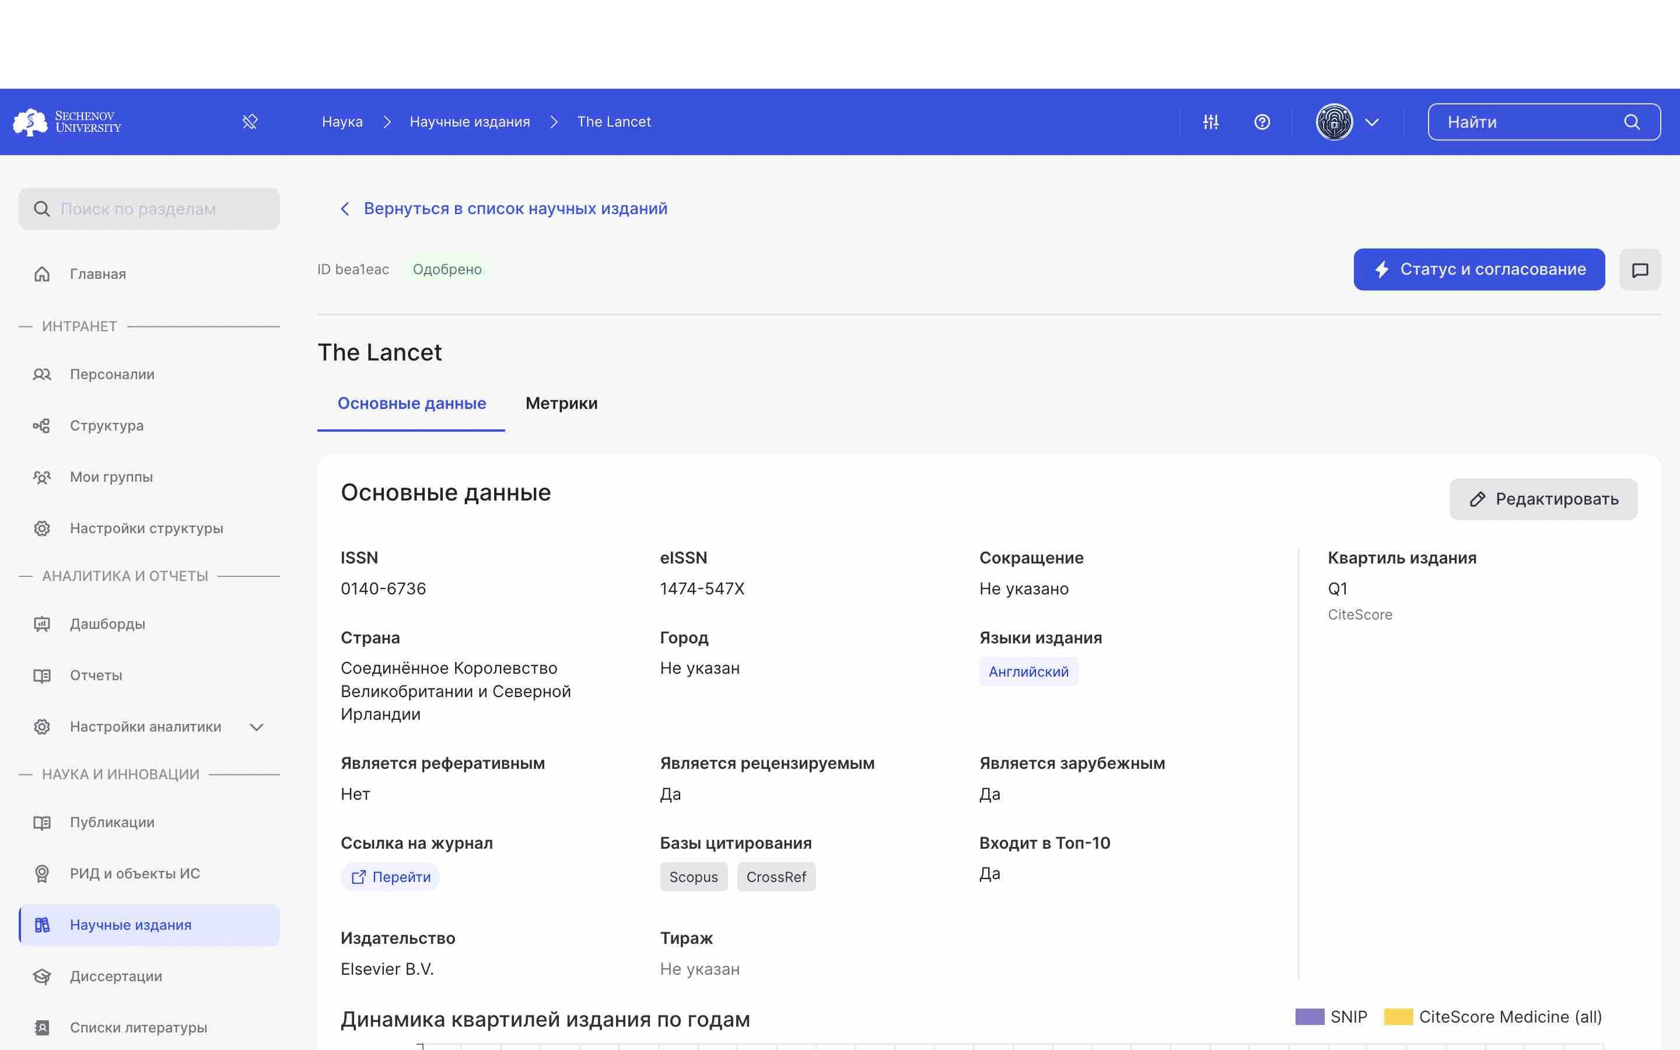Image resolution: width=1680 pixels, height=1050 pixels.
Task: Select Публикации menu item
Action: tap(149, 822)
